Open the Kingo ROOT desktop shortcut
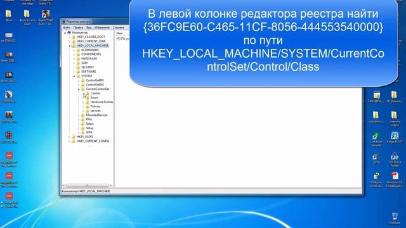 pos(395,138)
